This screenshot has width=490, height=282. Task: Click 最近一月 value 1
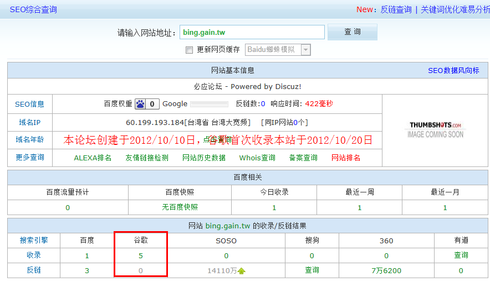[x=445, y=208]
